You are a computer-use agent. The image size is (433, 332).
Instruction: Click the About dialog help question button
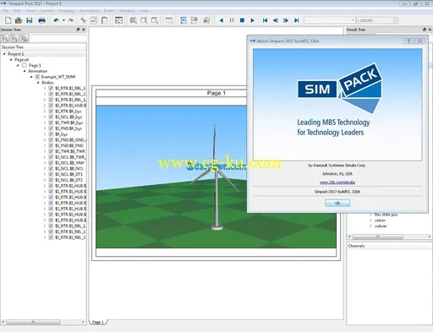pyautogui.click(x=408, y=41)
